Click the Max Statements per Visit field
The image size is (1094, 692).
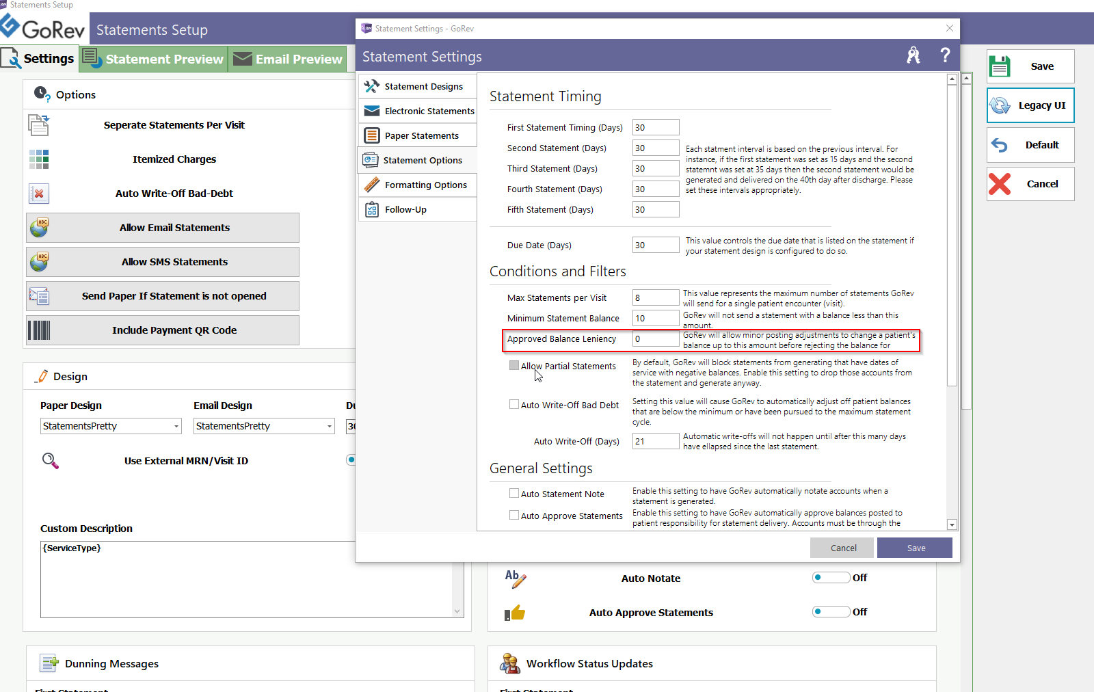[x=656, y=297]
